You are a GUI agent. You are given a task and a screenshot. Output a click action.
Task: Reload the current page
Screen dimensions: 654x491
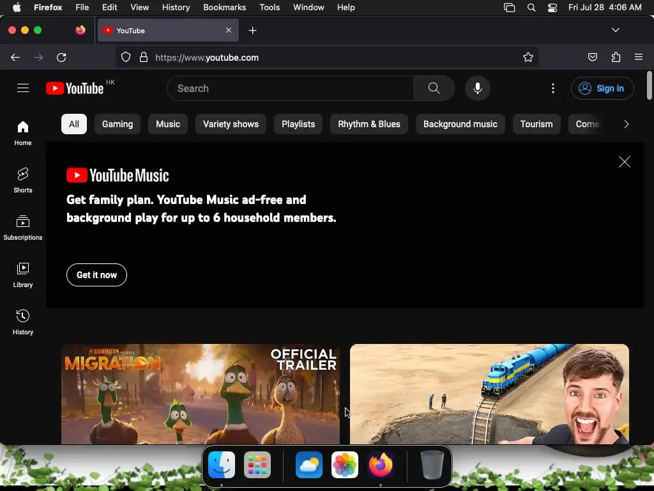pyautogui.click(x=61, y=57)
